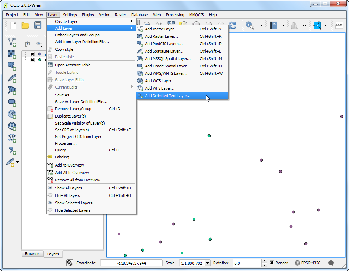Click the Add MSSQL Spatial Layer side toolbar icon
This screenshot has height=271, width=349.
12,90
